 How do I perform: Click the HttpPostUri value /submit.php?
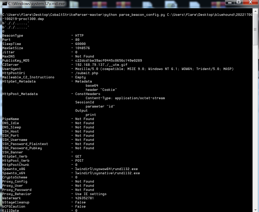point(87,73)
